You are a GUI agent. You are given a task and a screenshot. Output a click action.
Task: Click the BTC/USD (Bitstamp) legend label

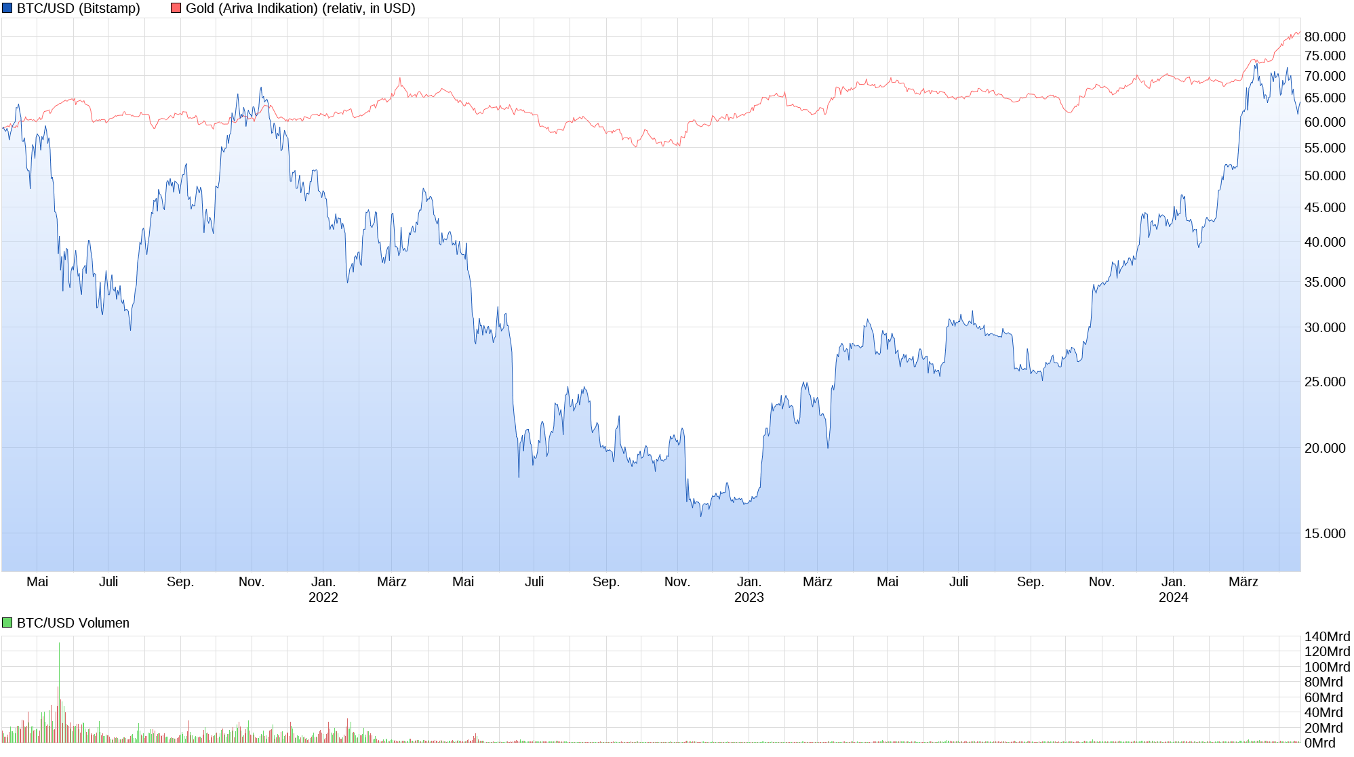click(x=78, y=8)
